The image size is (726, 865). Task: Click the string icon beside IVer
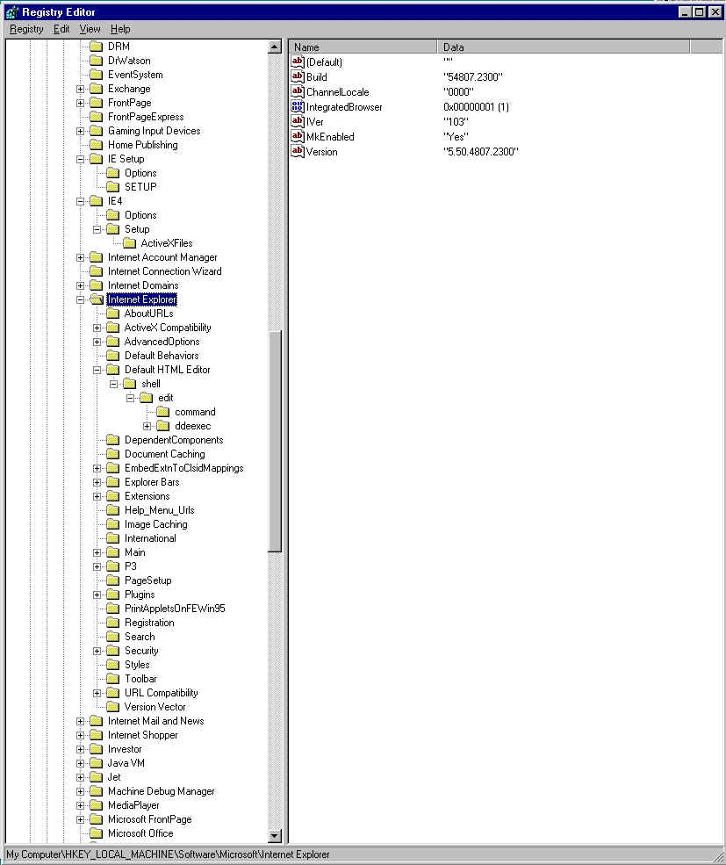298,121
